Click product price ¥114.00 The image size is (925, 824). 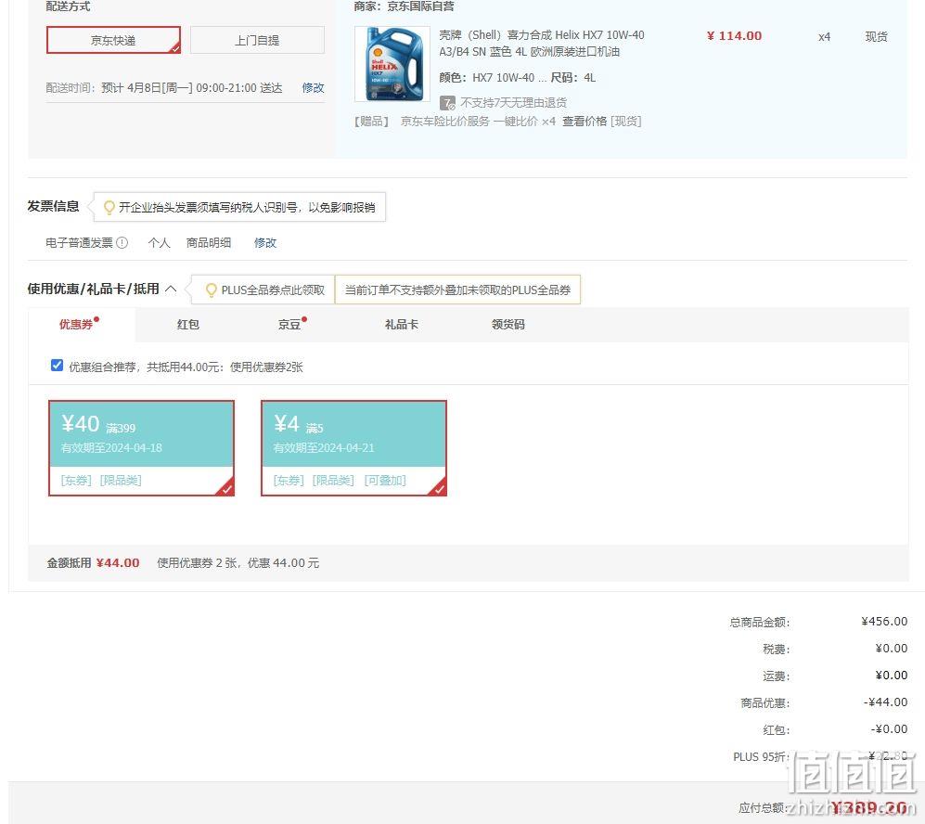coord(735,35)
